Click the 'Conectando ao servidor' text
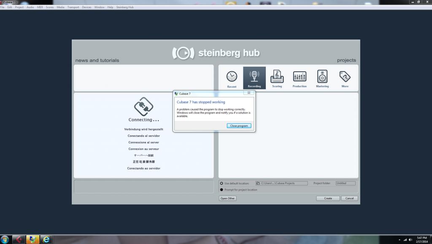 pos(143,168)
